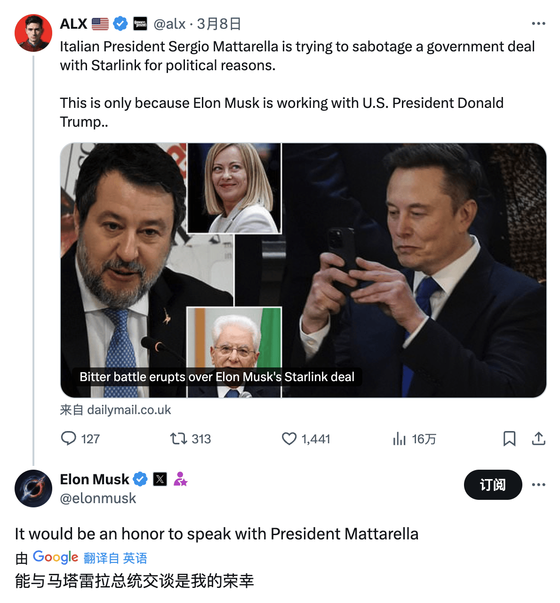Click the @elonmusk handle

tap(98, 498)
